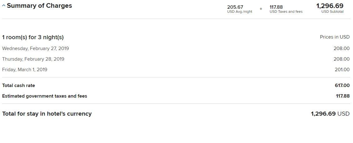Click the plus sign between header amounts
The height and width of the screenshot is (143, 353).
point(261,9)
